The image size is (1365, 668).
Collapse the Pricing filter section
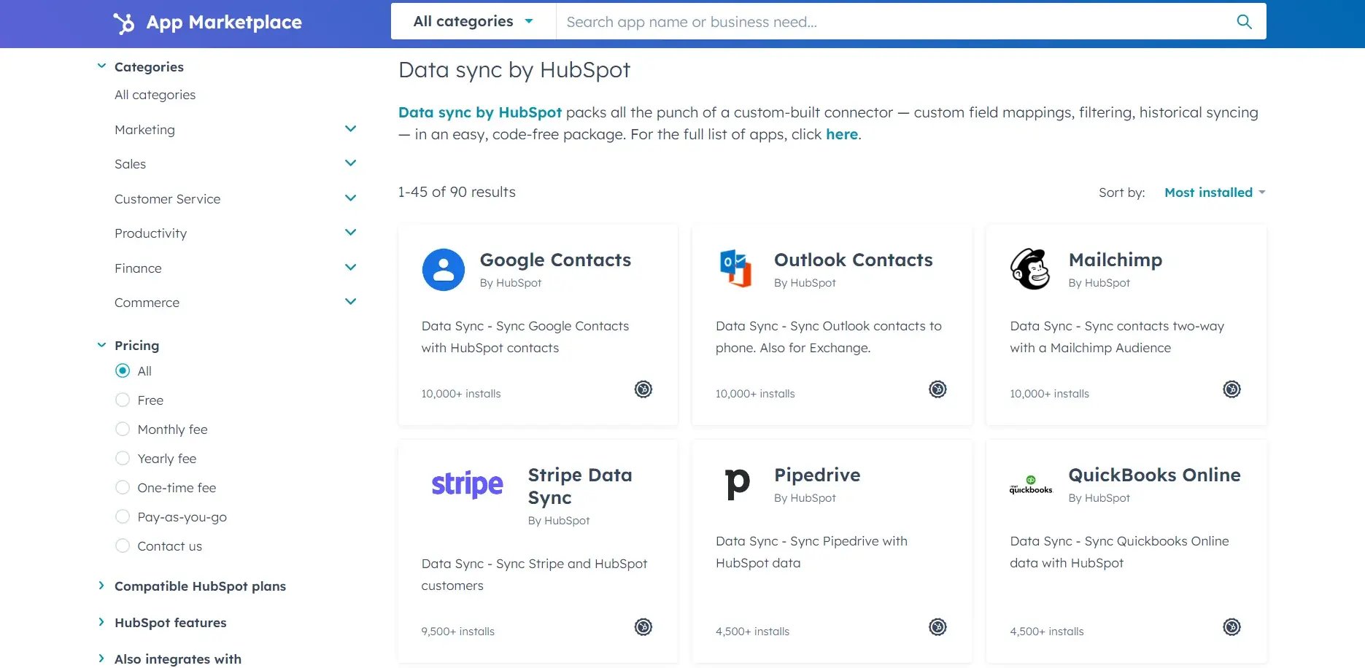click(101, 345)
